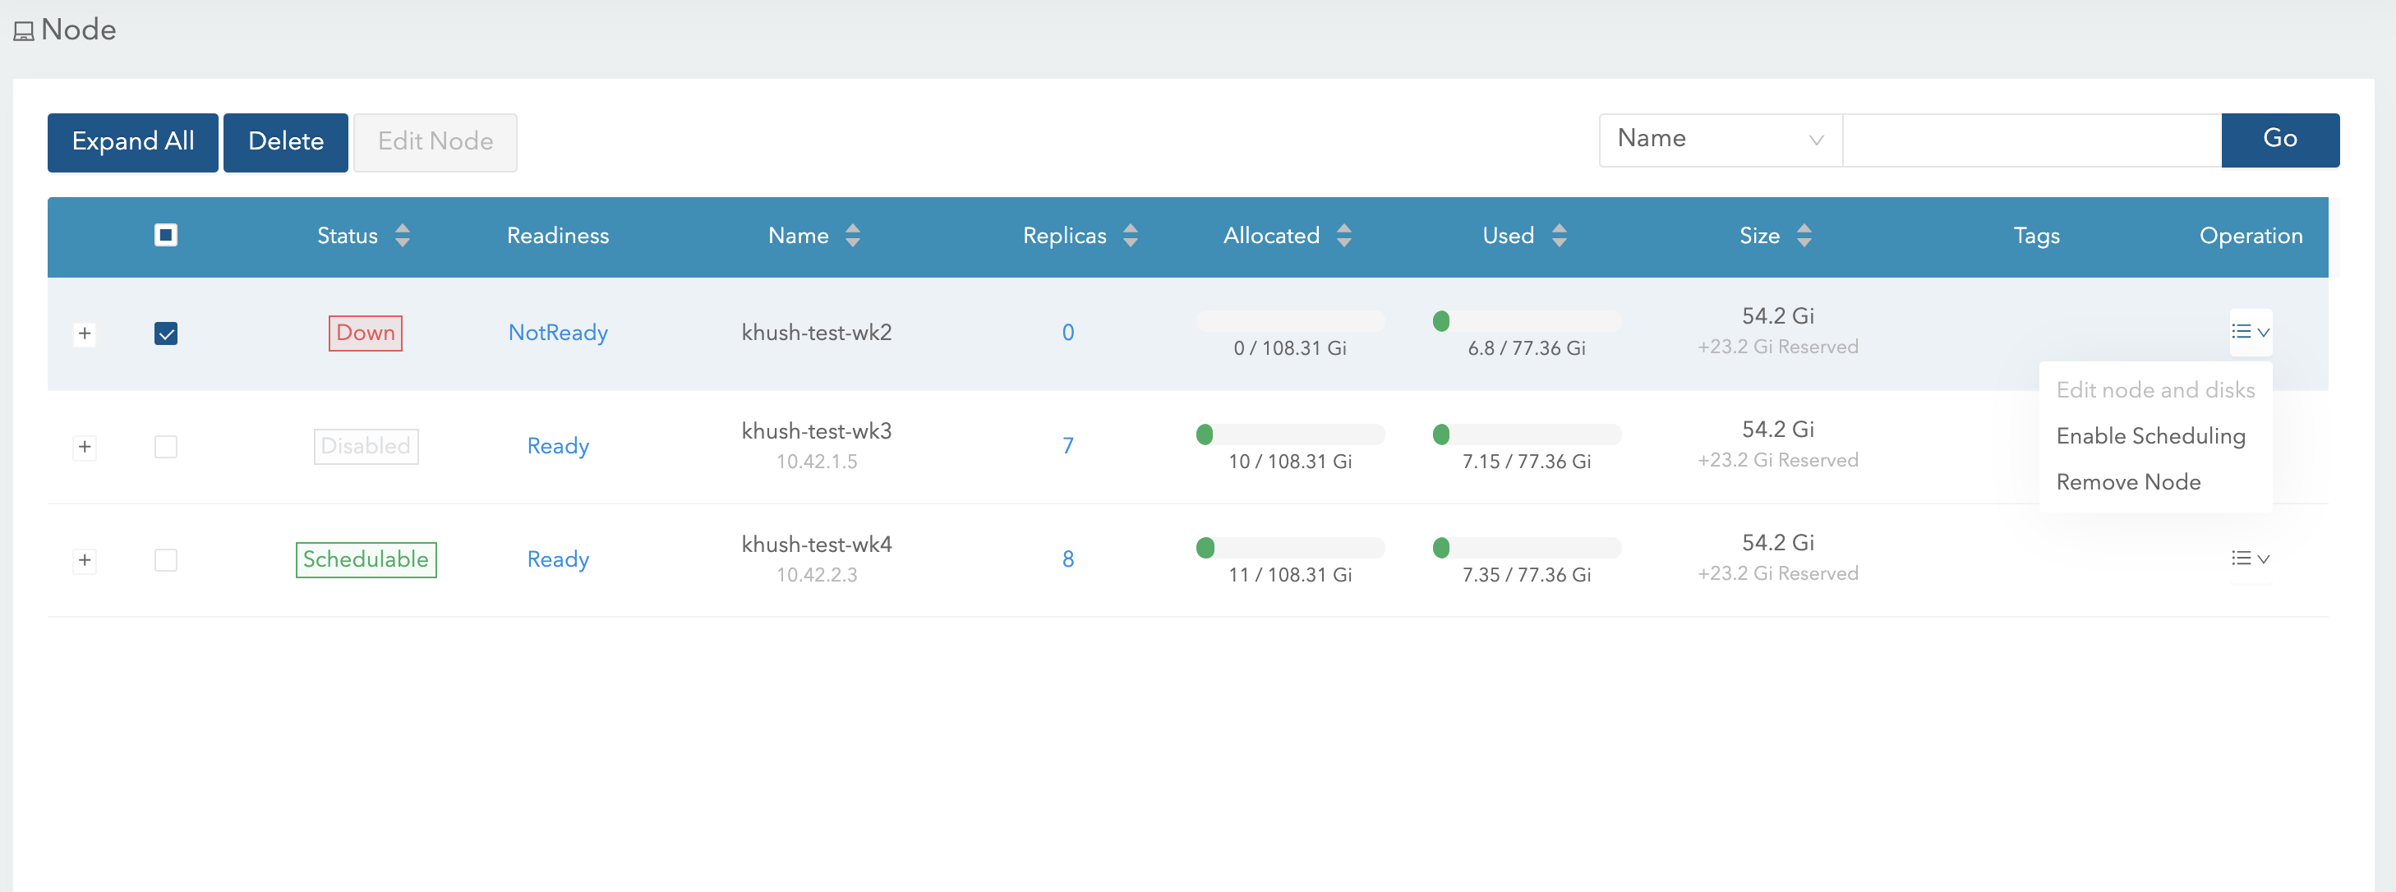Viewport: 2396px width, 892px height.
Task: Choose Enable Scheduling from the menu
Action: point(2149,436)
